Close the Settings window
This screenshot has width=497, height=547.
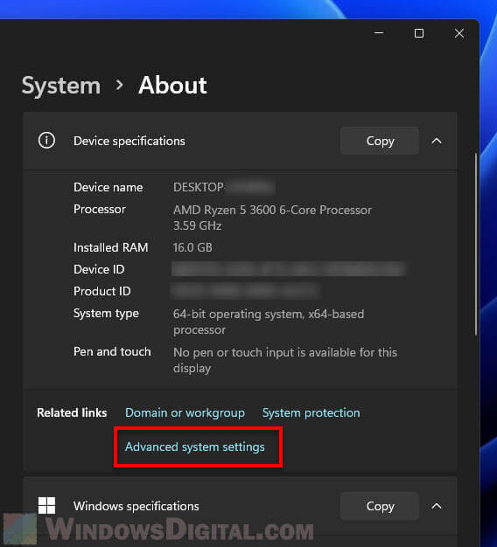[459, 33]
